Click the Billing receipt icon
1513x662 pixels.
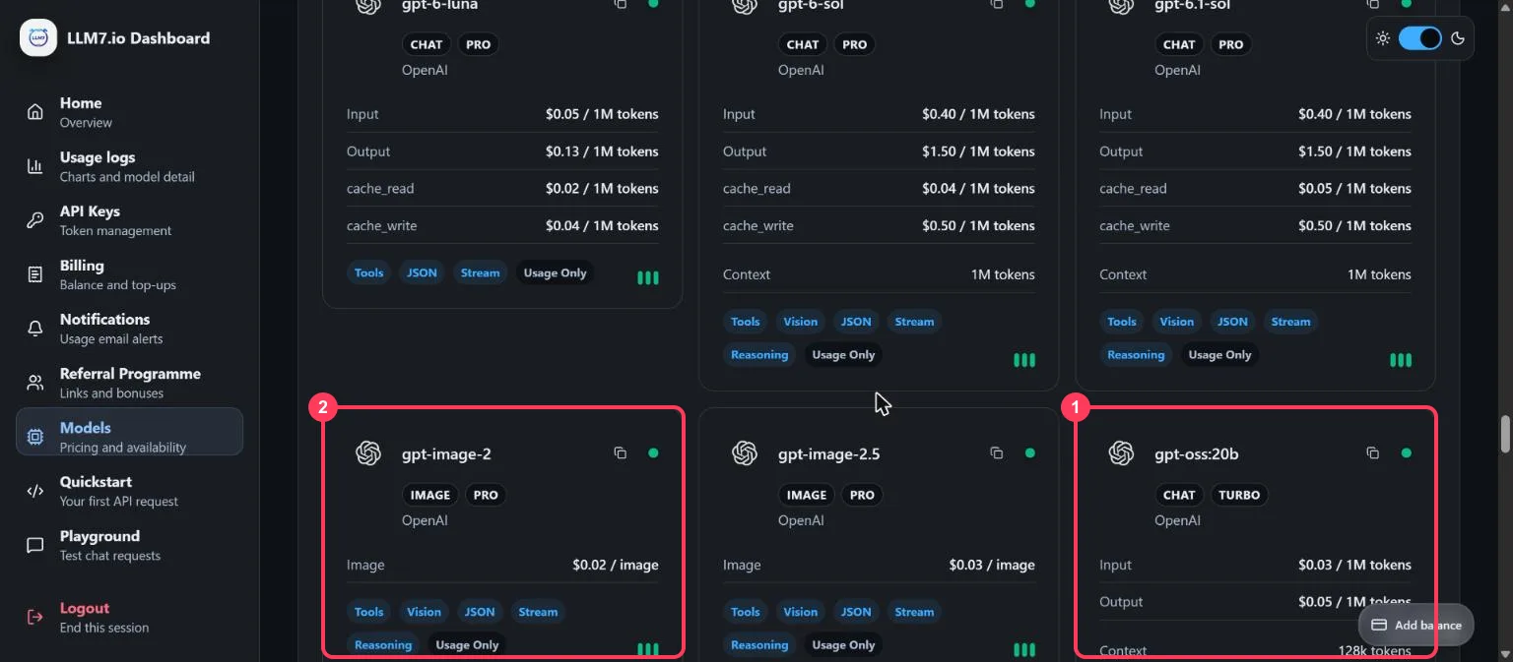35,274
